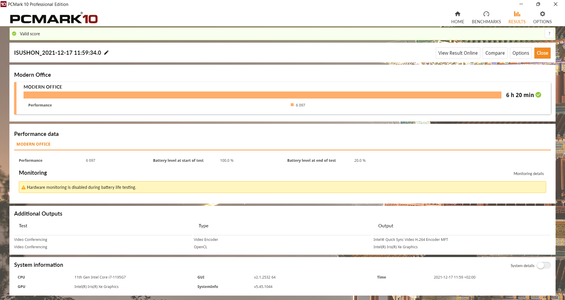This screenshot has width=565, height=300.
Task: Click the Valid score banner text
Action: click(30, 34)
